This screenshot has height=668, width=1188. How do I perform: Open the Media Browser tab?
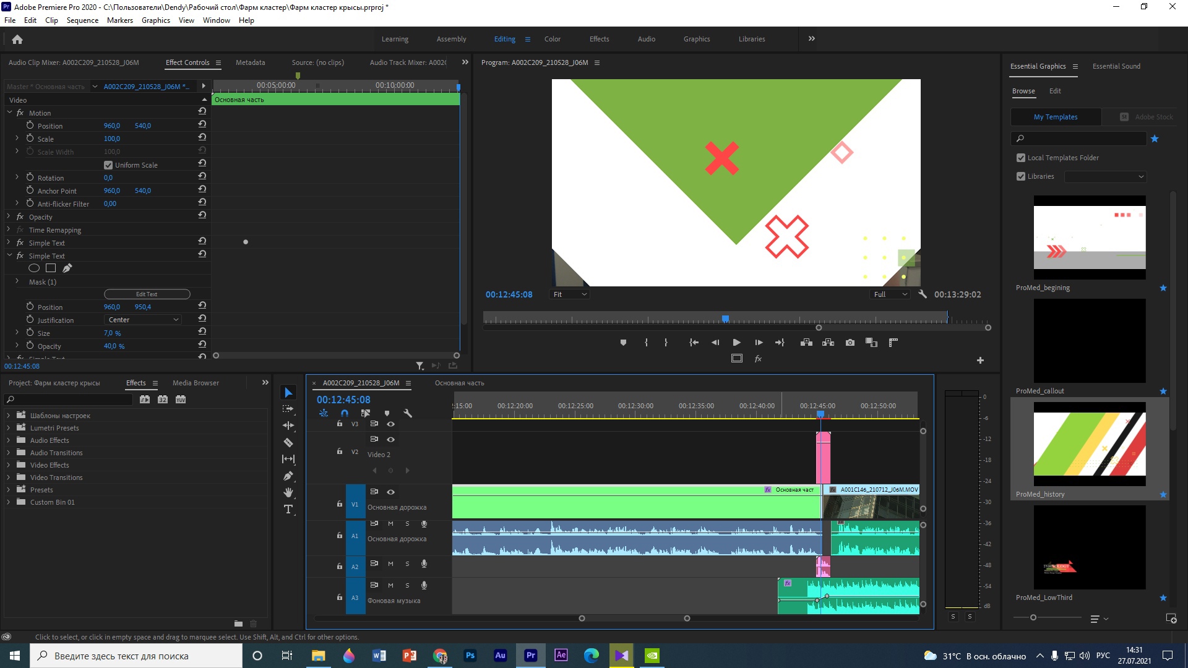coord(196,383)
